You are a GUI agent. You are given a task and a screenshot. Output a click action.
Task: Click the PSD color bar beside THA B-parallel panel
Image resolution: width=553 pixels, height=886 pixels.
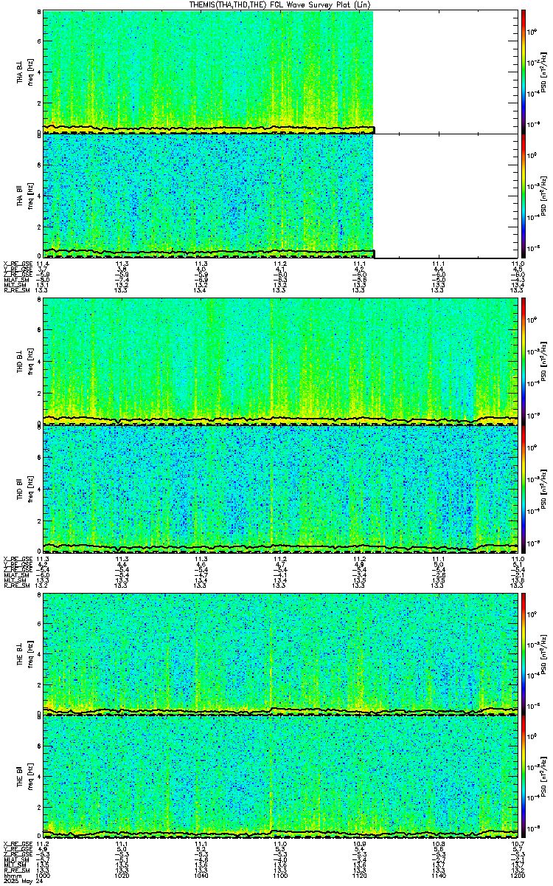pos(524,196)
